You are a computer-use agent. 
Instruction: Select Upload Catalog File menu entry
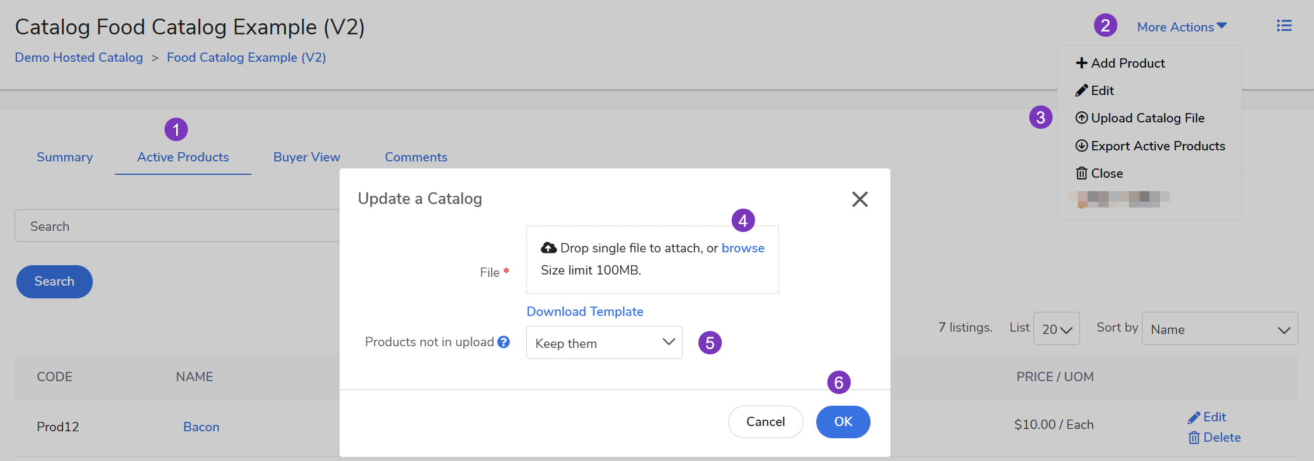[1140, 118]
